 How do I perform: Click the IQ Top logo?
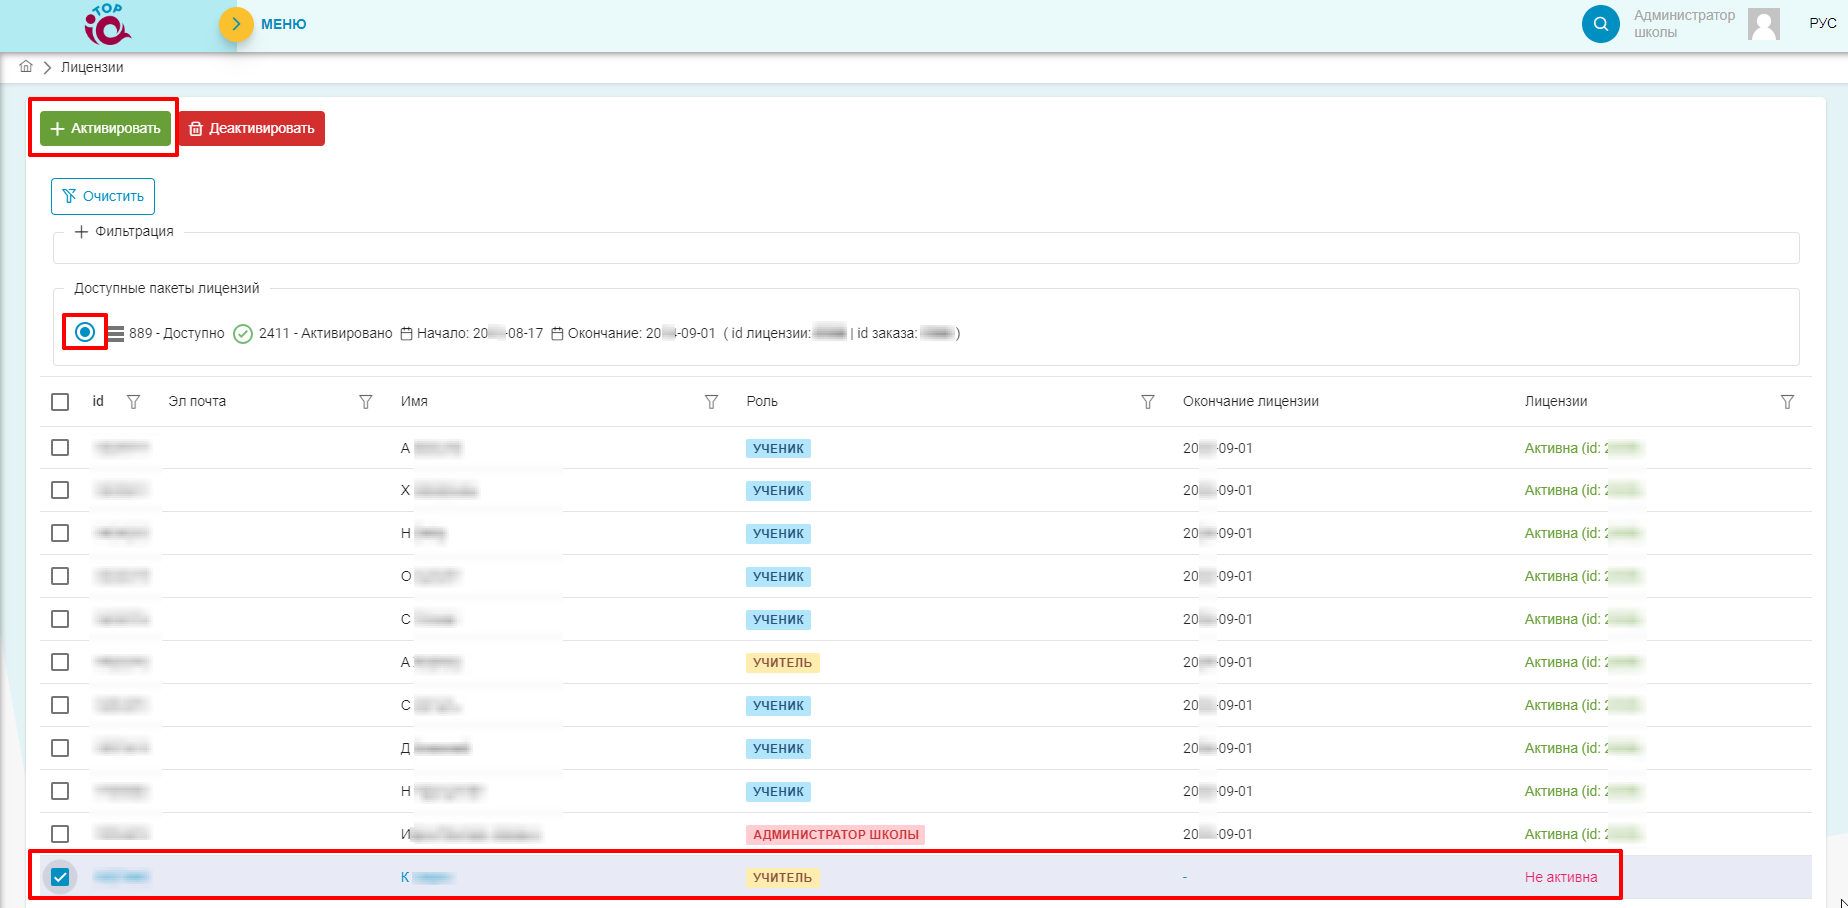108,25
